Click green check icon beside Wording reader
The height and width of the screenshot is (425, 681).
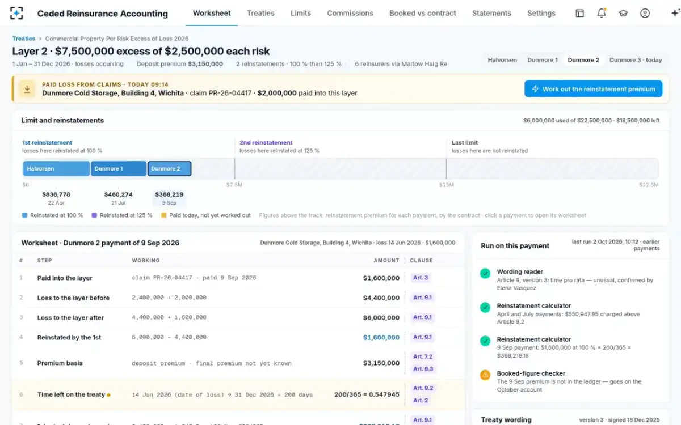[485, 273]
